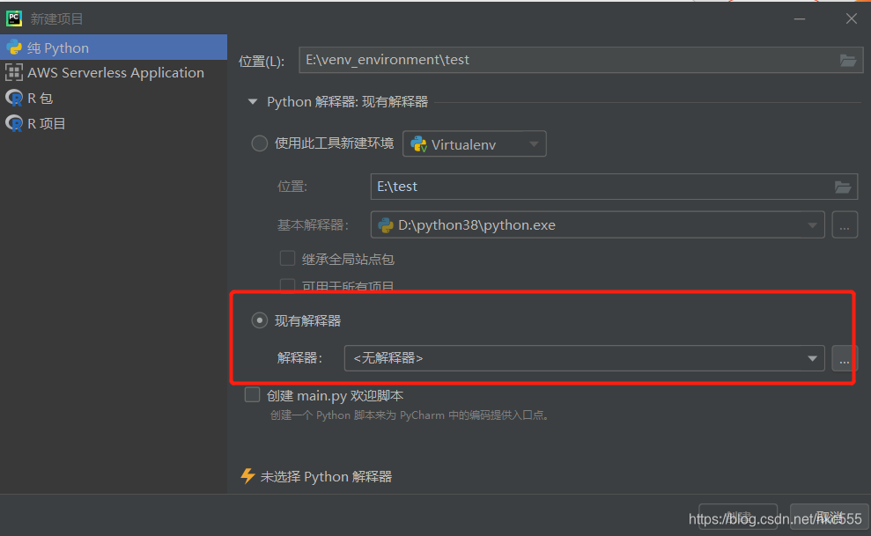Image resolution: width=871 pixels, height=536 pixels.
Task: Click the AWS Serverless Application grid icon
Action: 14,73
